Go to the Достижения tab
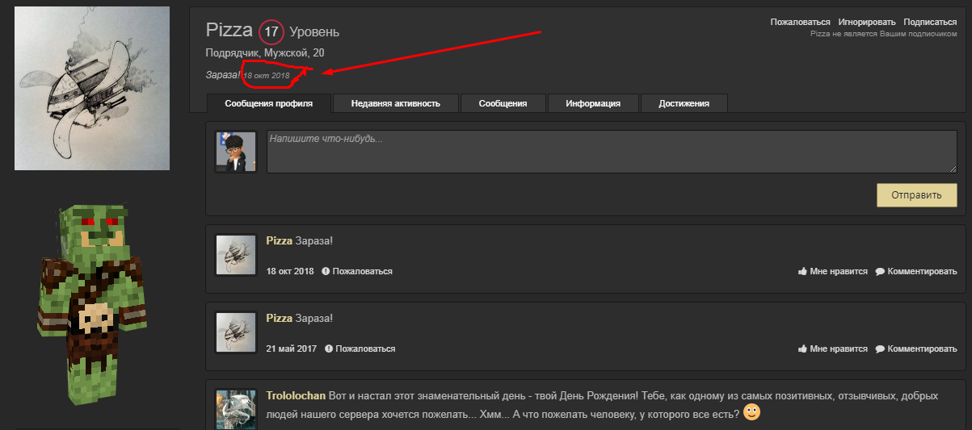 point(684,103)
